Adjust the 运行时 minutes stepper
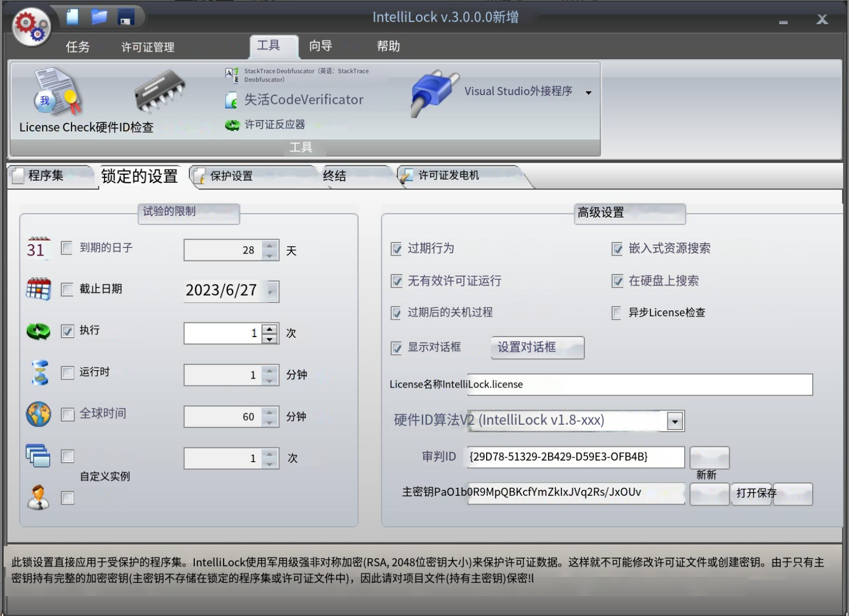Screen dimensions: 849x616 pyautogui.click(x=269, y=375)
